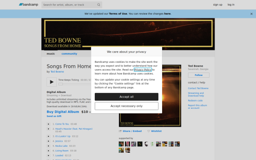Viewport: 256px width, 160px height.
Task: Click the tenth supporter avatar
Action: pos(177,144)
